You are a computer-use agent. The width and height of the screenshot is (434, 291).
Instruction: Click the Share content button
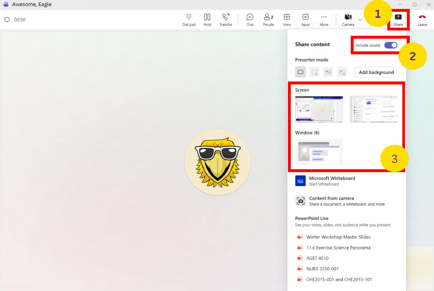click(x=398, y=19)
